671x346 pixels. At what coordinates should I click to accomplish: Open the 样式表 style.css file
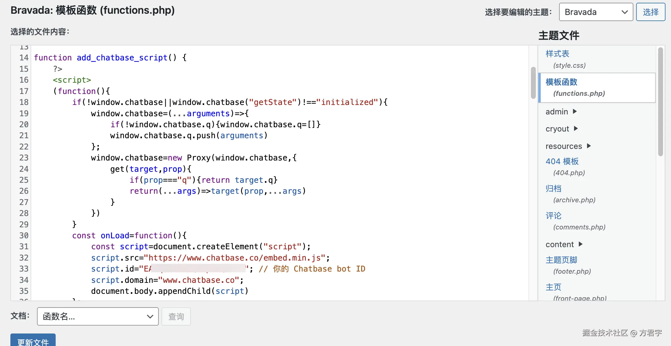point(557,54)
